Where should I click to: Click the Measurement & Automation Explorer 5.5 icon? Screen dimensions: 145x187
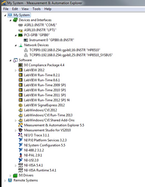click(x=21, y=125)
